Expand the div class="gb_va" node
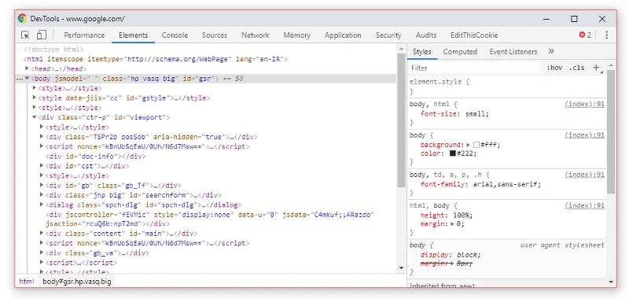 pos(42,253)
